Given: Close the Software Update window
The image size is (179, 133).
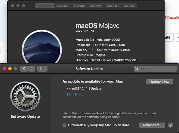Looking at the screenshot, I should tap(5, 69).
